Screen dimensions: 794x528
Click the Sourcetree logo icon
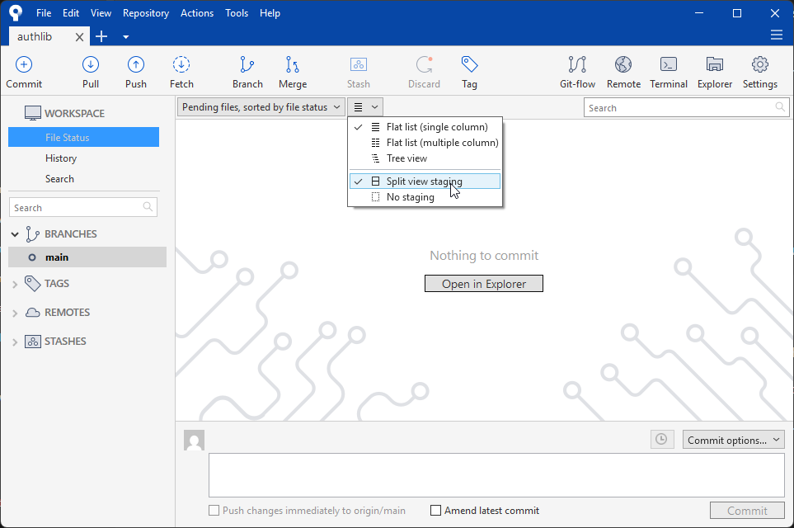pyautogui.click(x=16, y=13)
